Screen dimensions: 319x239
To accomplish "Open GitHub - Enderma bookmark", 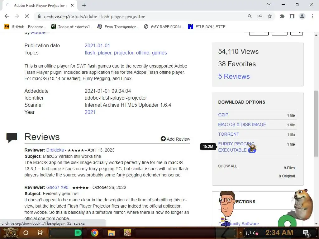I will pos(25,27).
